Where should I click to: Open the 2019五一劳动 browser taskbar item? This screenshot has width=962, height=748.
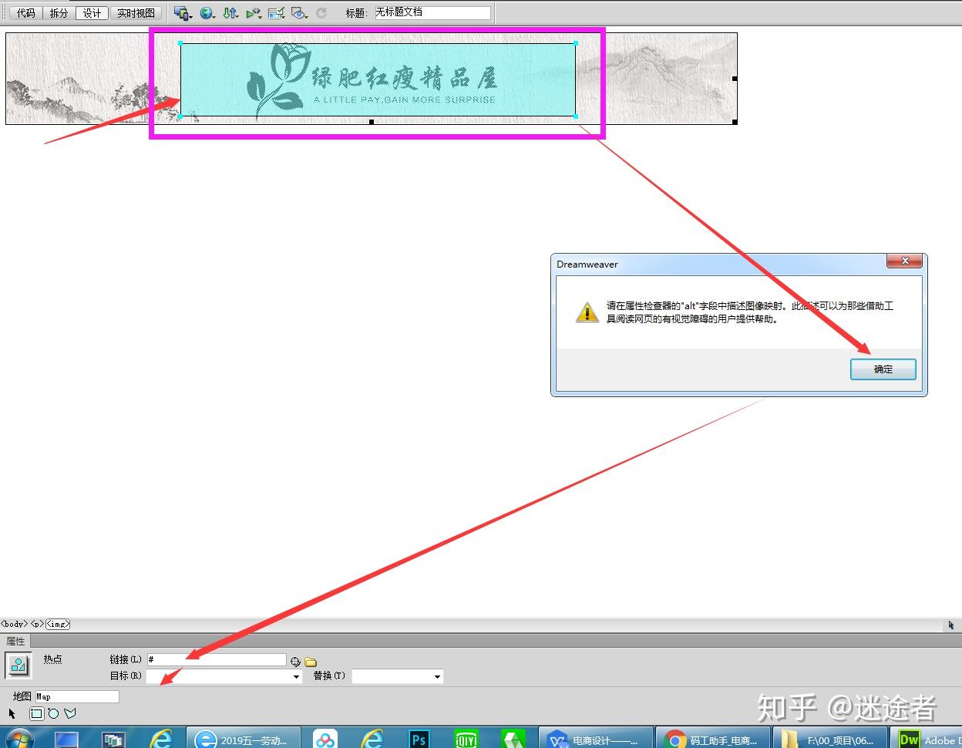coord(243,739)
